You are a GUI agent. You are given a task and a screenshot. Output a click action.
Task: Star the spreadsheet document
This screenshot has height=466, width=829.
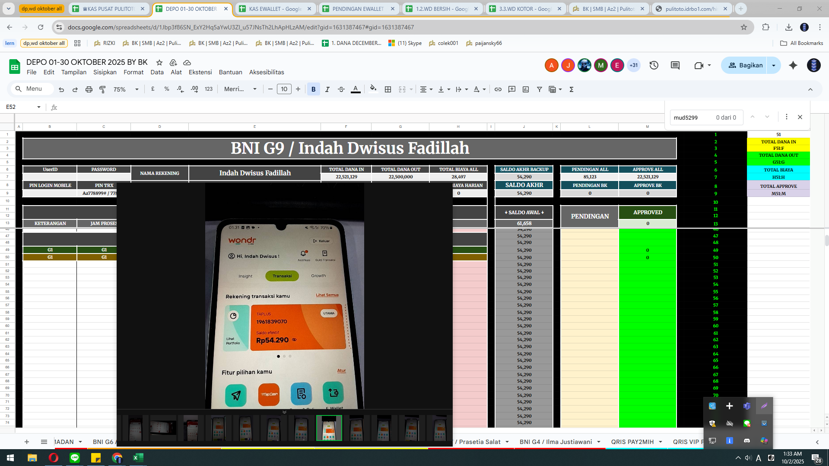pyautogui.click(x=159, y=63)
